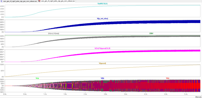Select the V(p_net_elec) trace label
Screen dimensions: 202x98
[103, 19]
